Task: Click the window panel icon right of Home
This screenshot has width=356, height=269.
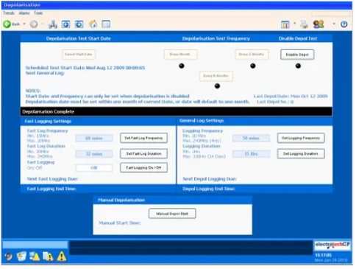Action: pos(106,24)
